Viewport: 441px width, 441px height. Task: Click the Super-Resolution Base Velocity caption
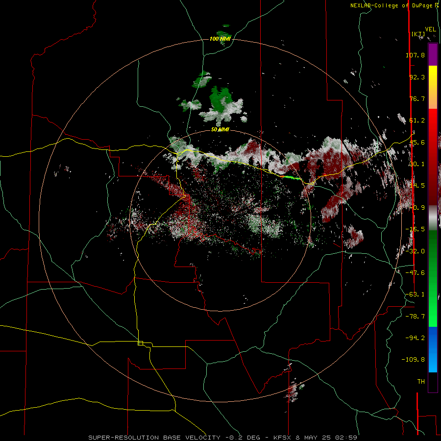click(x=223, y=438)
